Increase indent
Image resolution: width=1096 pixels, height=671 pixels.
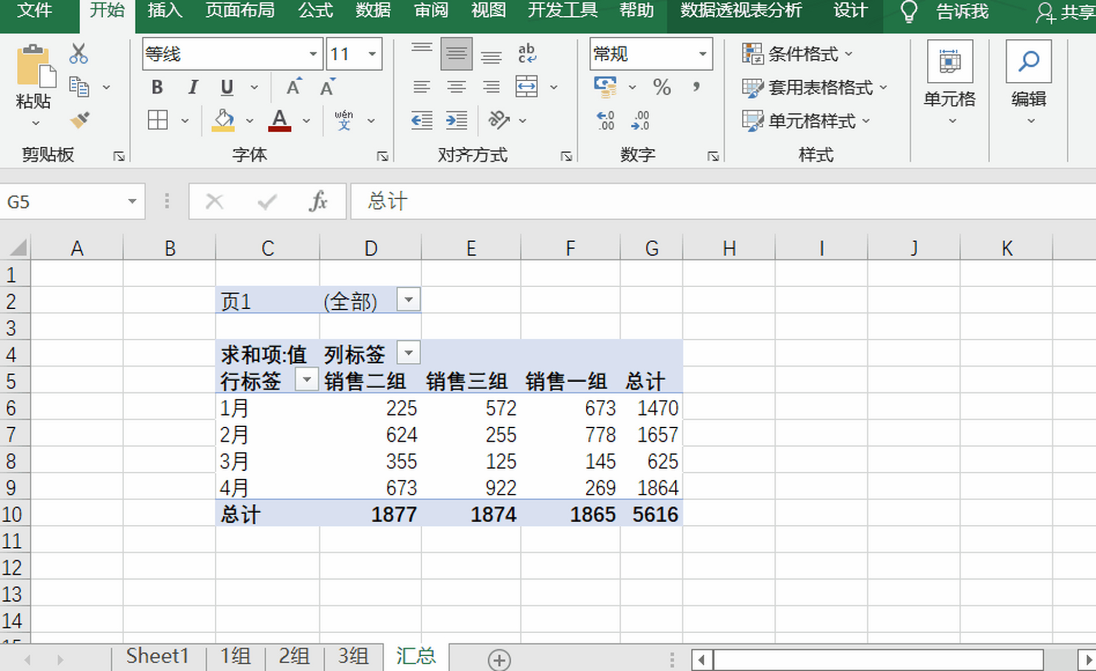pyautogui.click(x=456, y=121)
